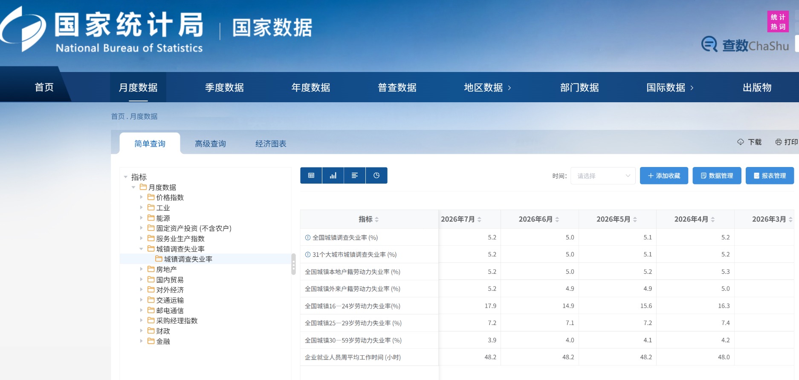Expand the 价格指数 tree node
This screenshot has width=799, height=380.
click(142, 197)
